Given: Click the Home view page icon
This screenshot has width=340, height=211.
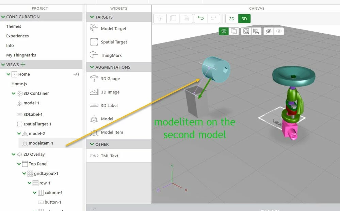Looking at the screenshot, I should pyautogui.click(x=14, y=74).
